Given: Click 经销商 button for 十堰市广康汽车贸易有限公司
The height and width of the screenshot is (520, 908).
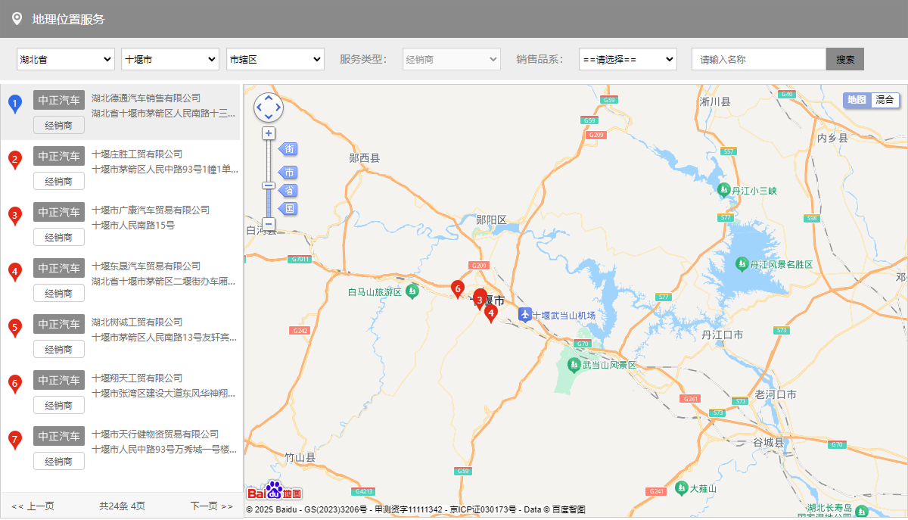Looking at the screenshot, I should coord(59,237).
